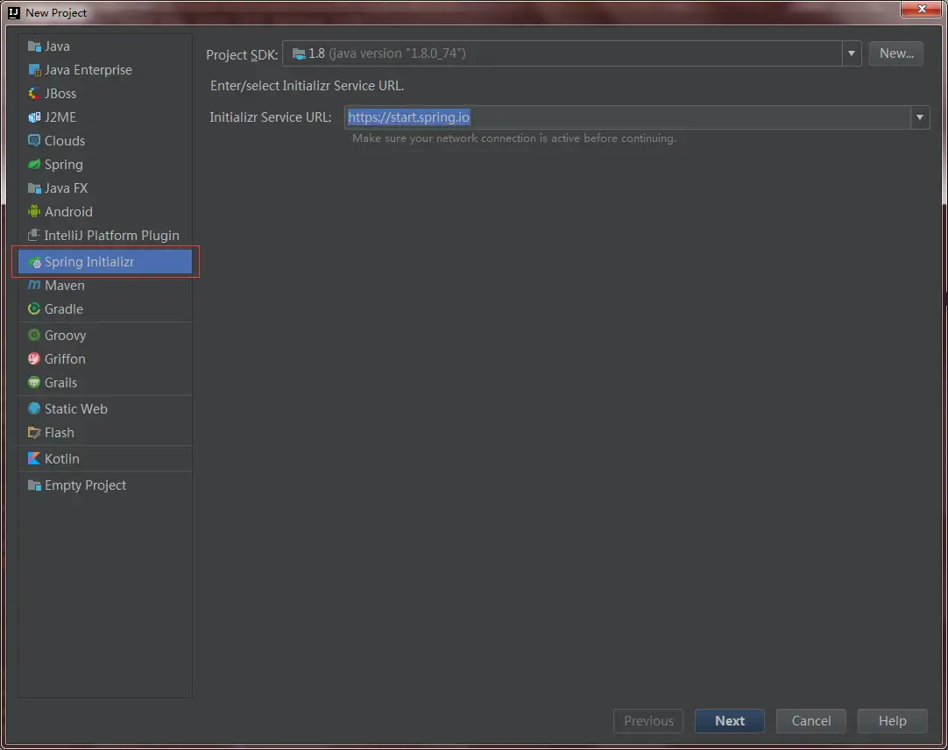Click the Java project type icon
Screen dimensions: 948x750
pos(34,46)
